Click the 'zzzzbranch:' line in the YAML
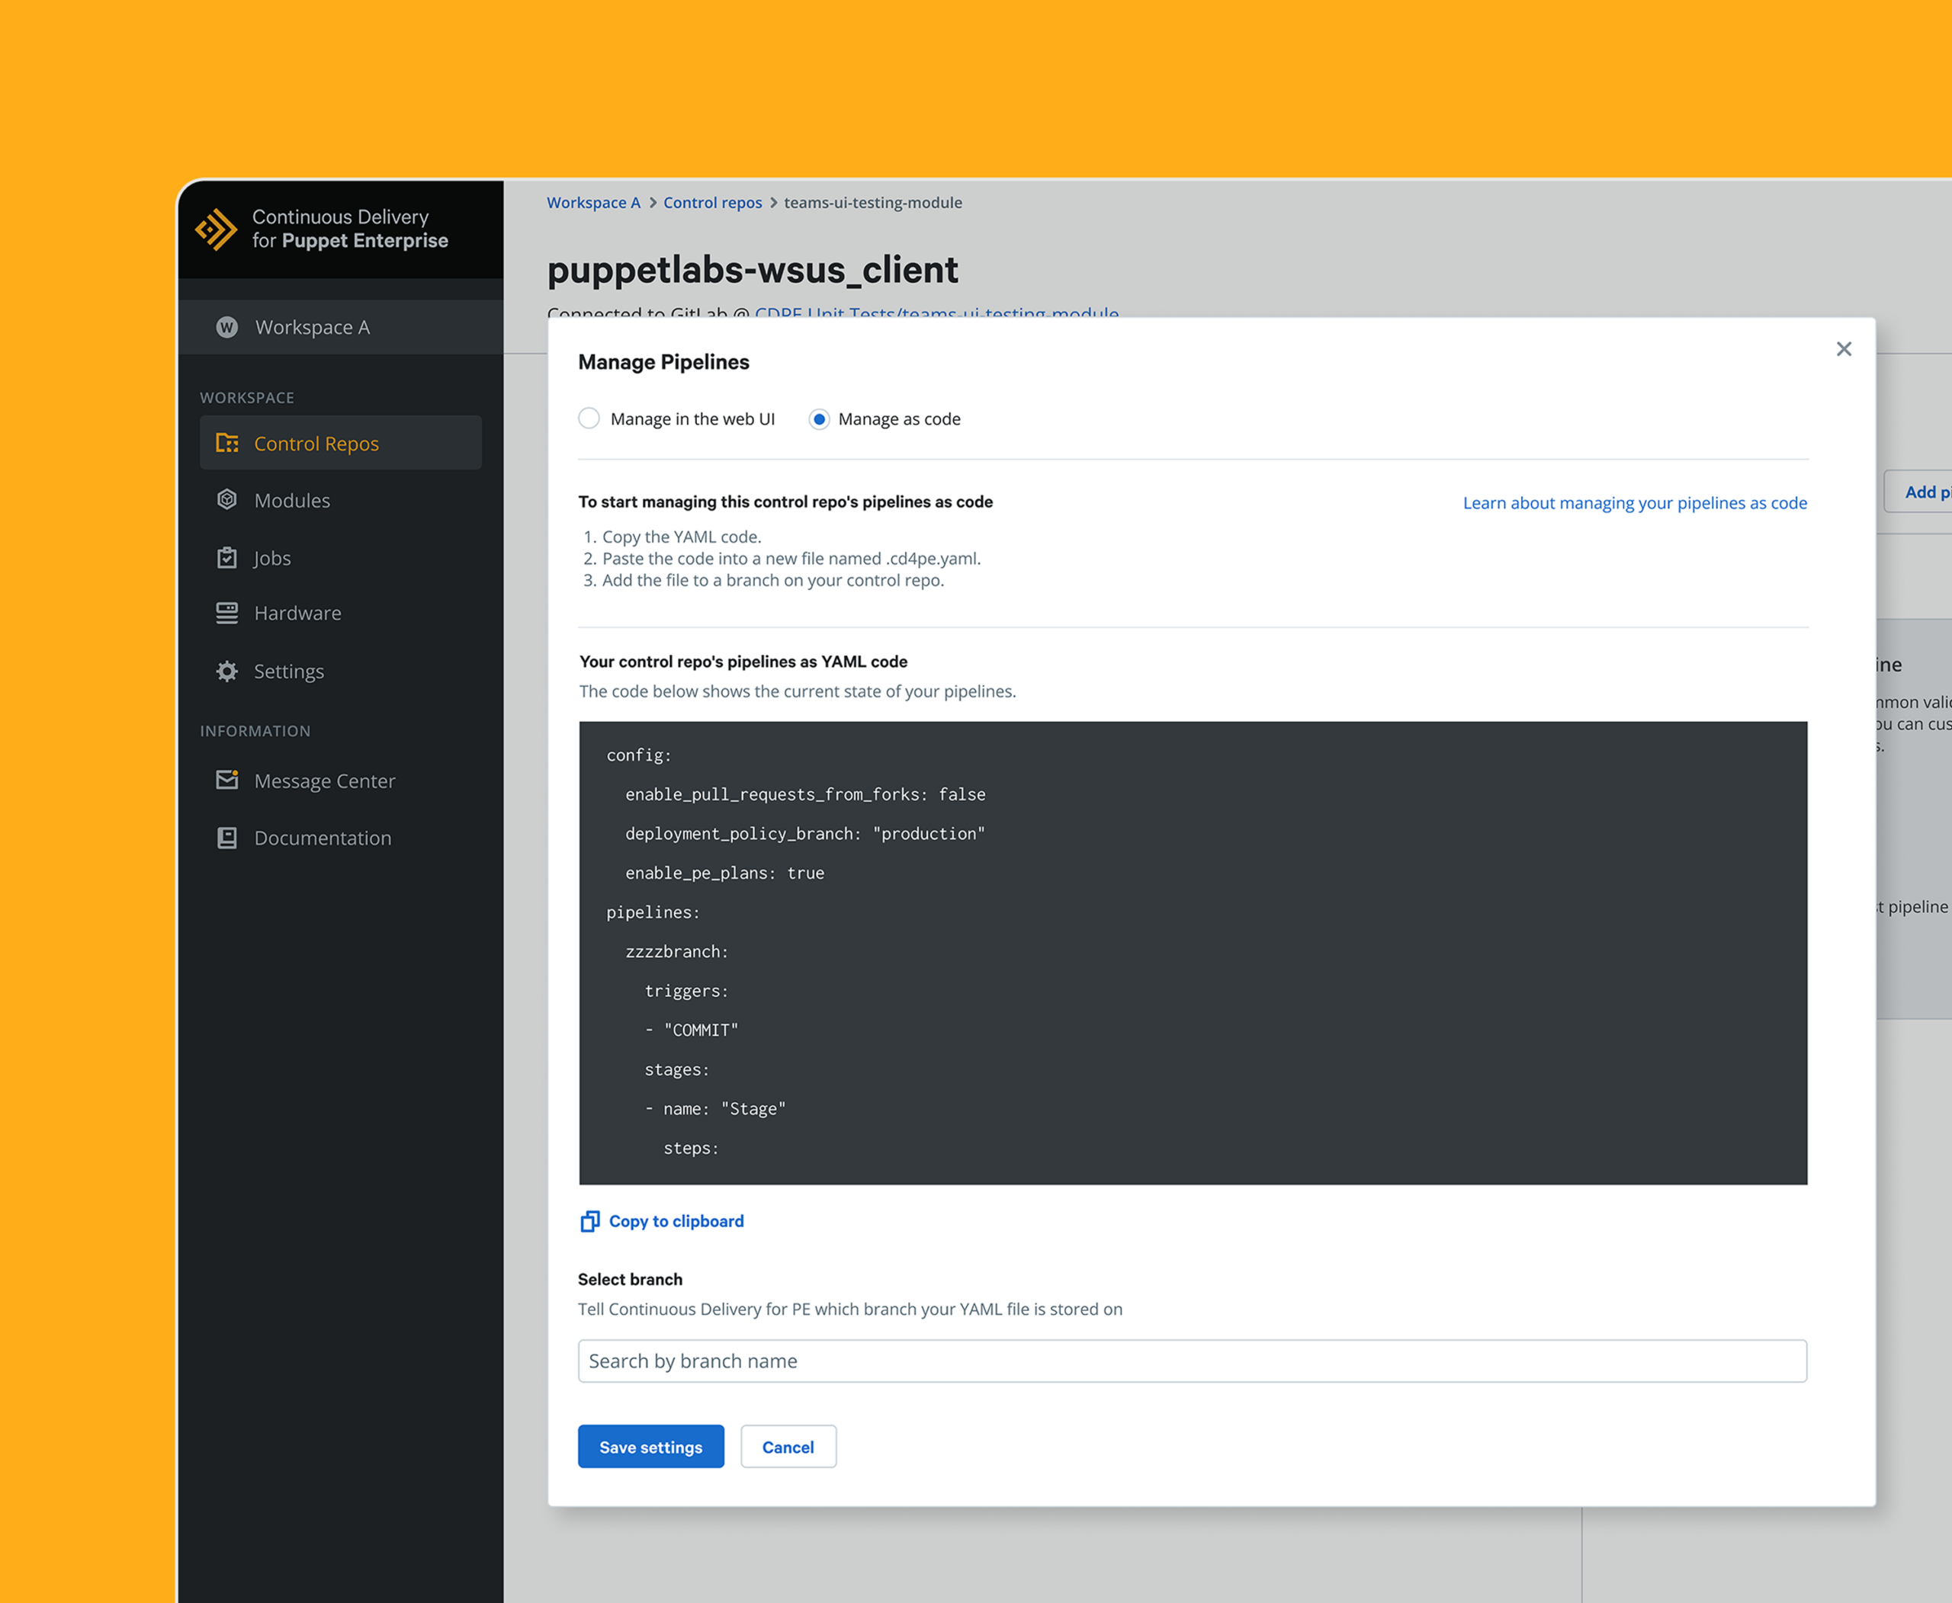The width and height of the screenshot is (1952, 1603). coord(677,951)
